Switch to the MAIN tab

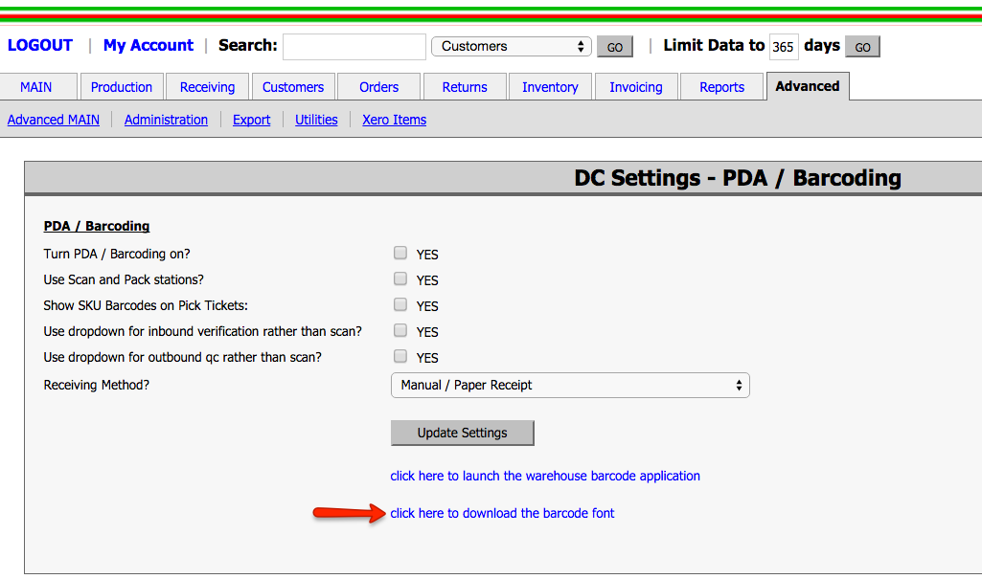pos(36,87)
